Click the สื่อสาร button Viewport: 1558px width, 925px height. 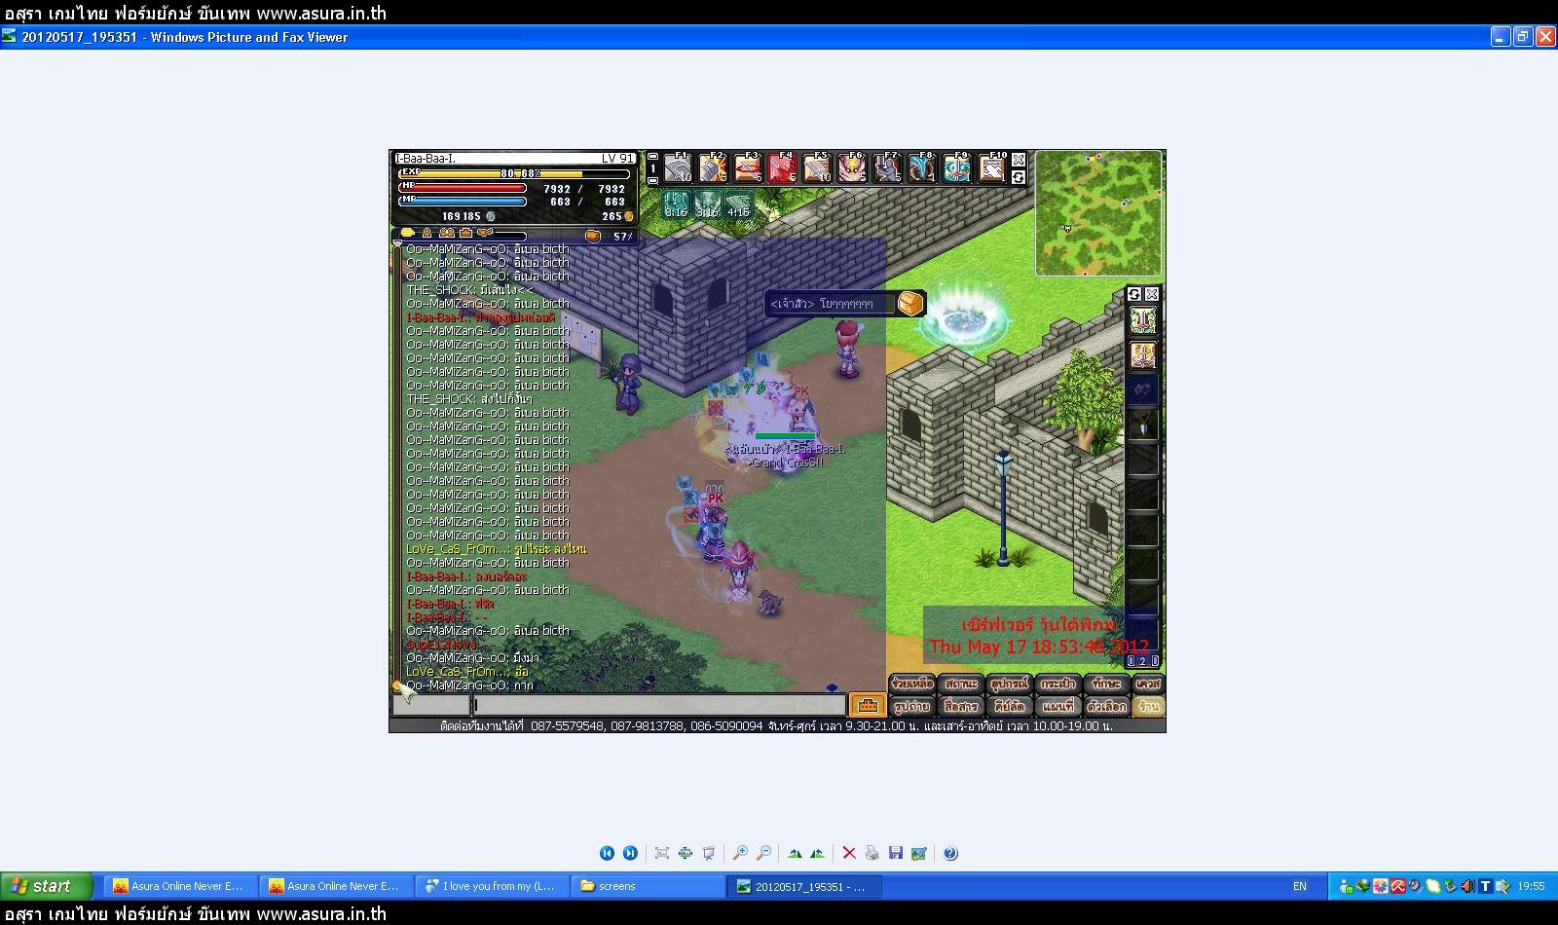[x=961, y=706]
